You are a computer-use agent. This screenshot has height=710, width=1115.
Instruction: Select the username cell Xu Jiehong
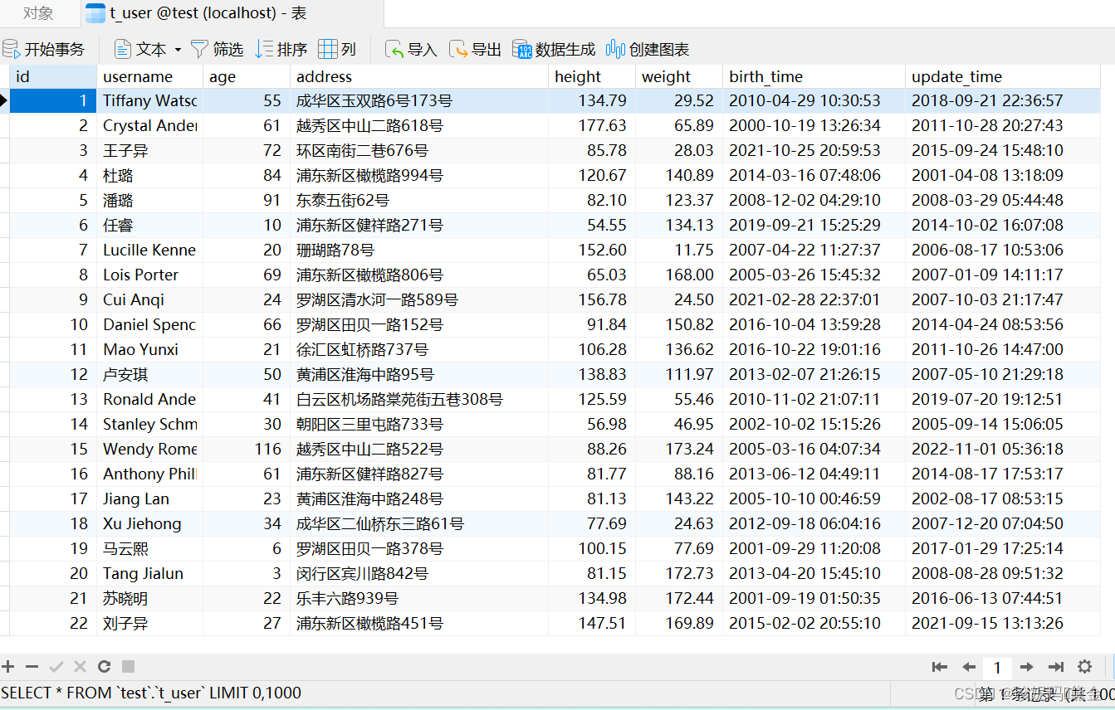[x=149, y=523]
